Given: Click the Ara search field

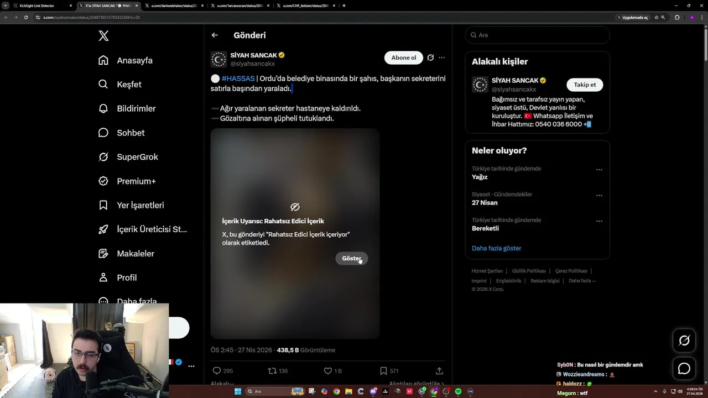Looking at the screenshot, I should (x=537, y=35).
